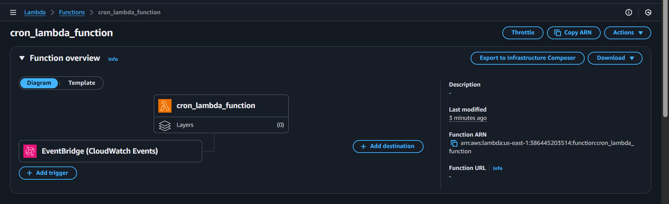Go to the Lambda breadcrumb link
Viewport: 669px width, 204px height.
35,13
